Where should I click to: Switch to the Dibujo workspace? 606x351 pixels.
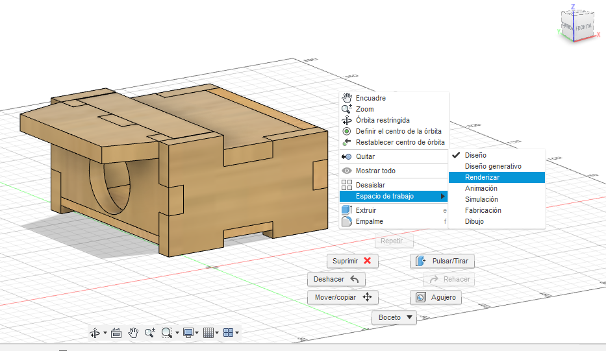497,221
